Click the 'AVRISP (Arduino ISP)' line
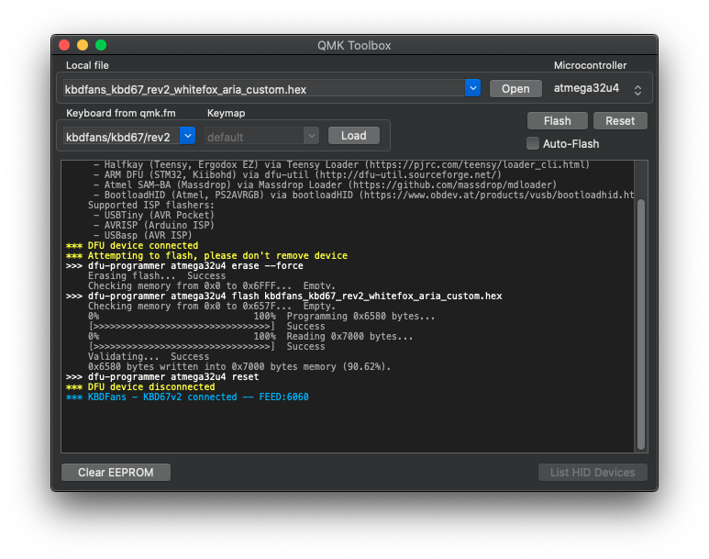The image size is (709, 559). click(x=154, y=225)
